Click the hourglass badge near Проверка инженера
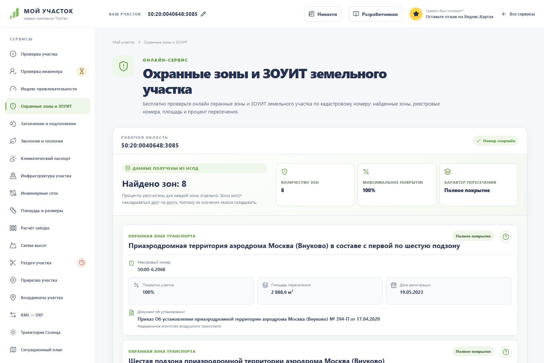 pos(82,71)
